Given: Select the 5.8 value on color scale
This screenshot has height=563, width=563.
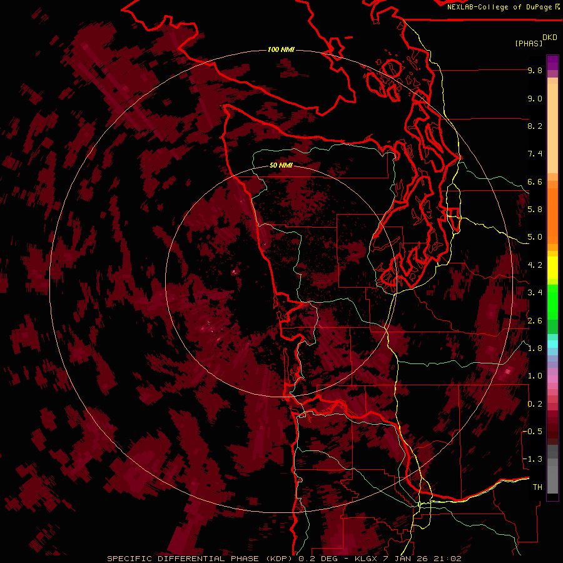Looking at the screenshot, I should point(535,210).
